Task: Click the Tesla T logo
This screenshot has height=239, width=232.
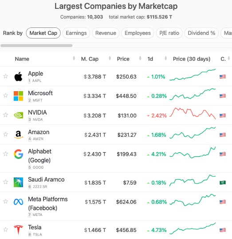Action: [x=18, y=230]
